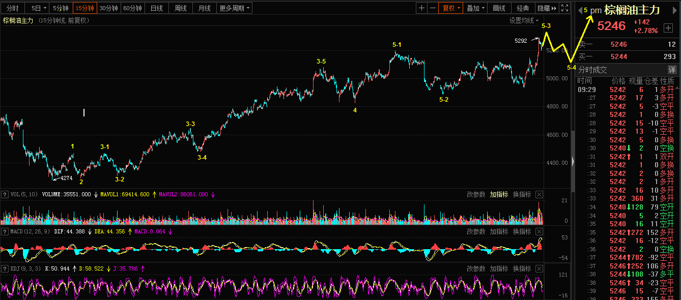Go to the previous contract with the left arrow
This screenshot has height=300, width=681.
click(x=580, y=10)
